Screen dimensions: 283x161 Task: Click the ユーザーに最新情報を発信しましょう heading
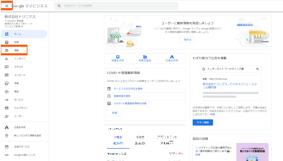(x=188, y=23)
